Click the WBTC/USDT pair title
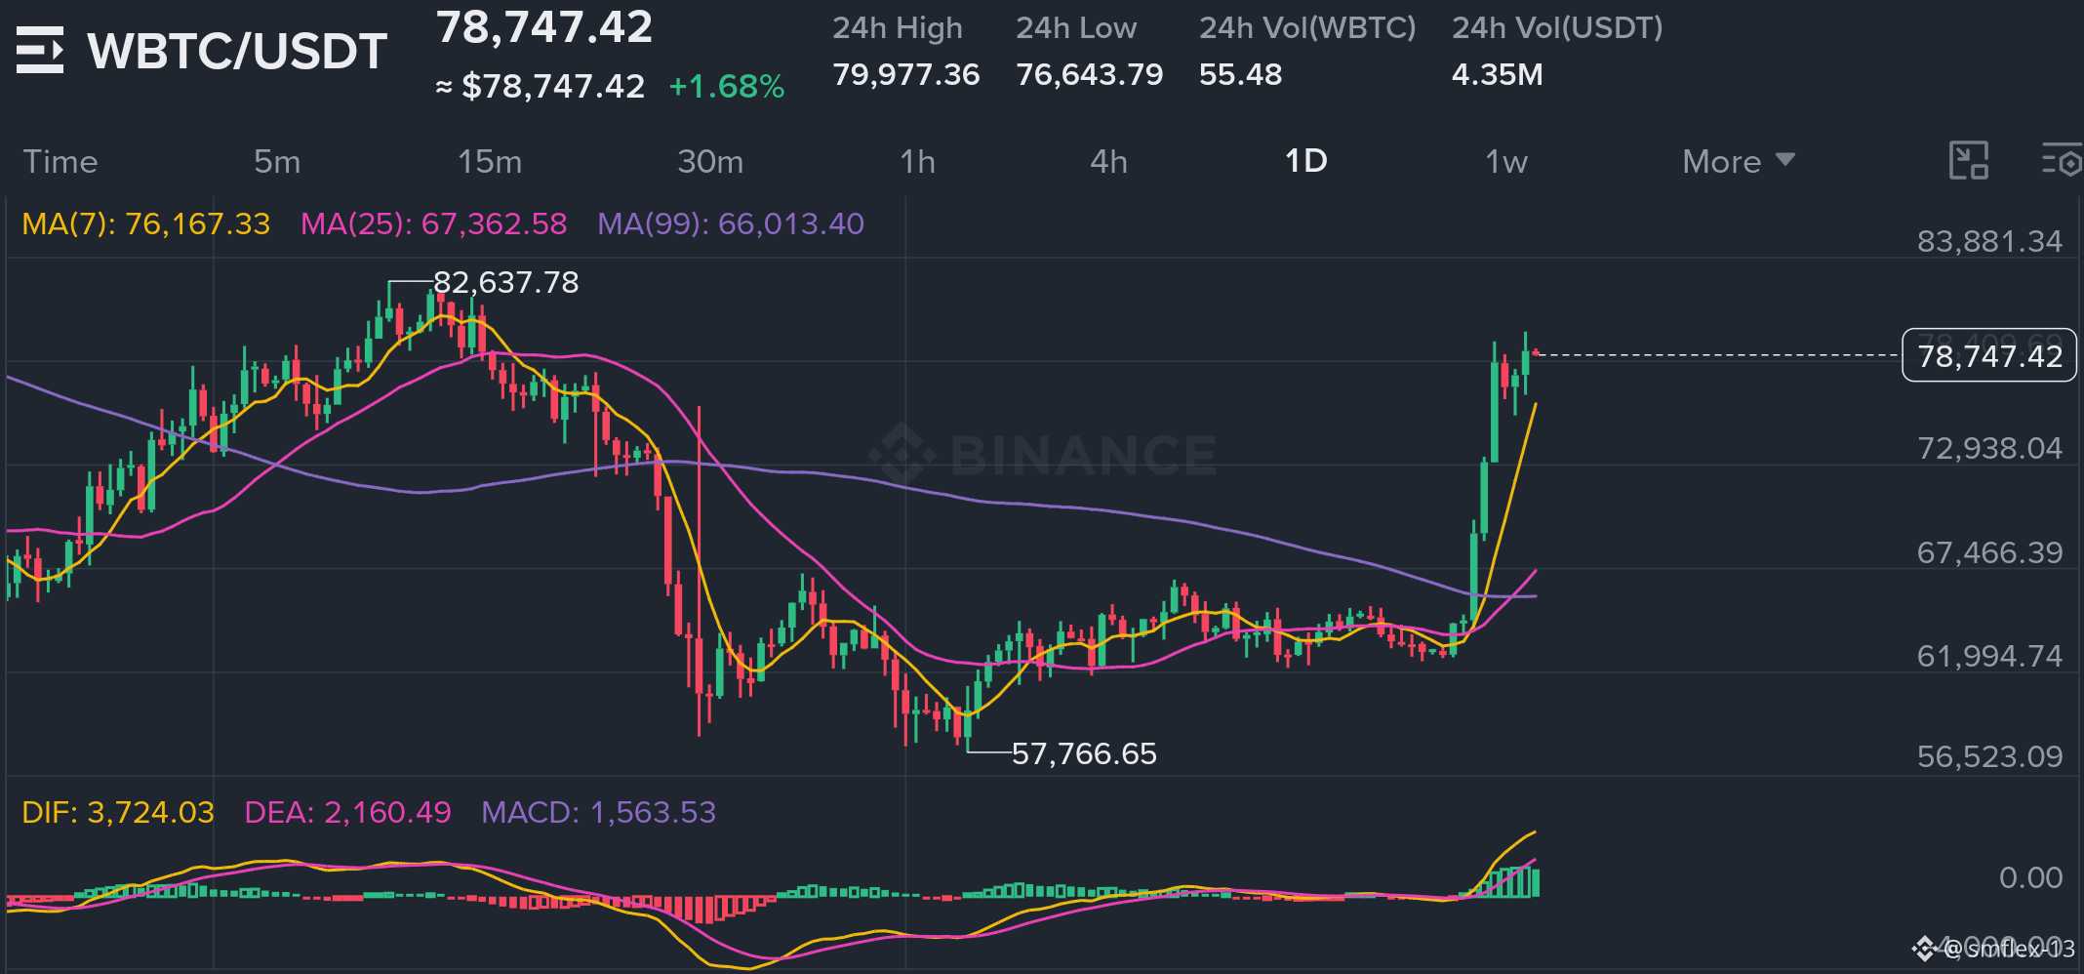Viewport: 2084px width, 974px height. point(237,51)
